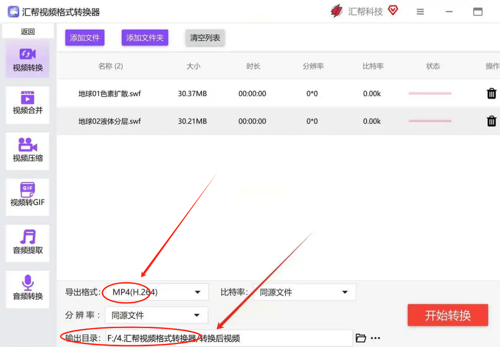Screen dimensions: 500x347
Task: Click the three-dots icon beside output directory
Action: [x=376, y=338]
